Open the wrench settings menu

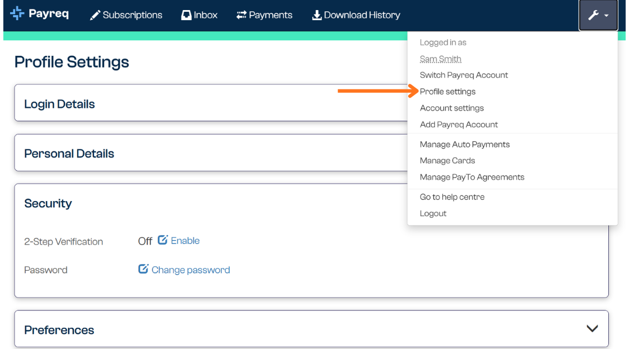[x=598, y=15]
